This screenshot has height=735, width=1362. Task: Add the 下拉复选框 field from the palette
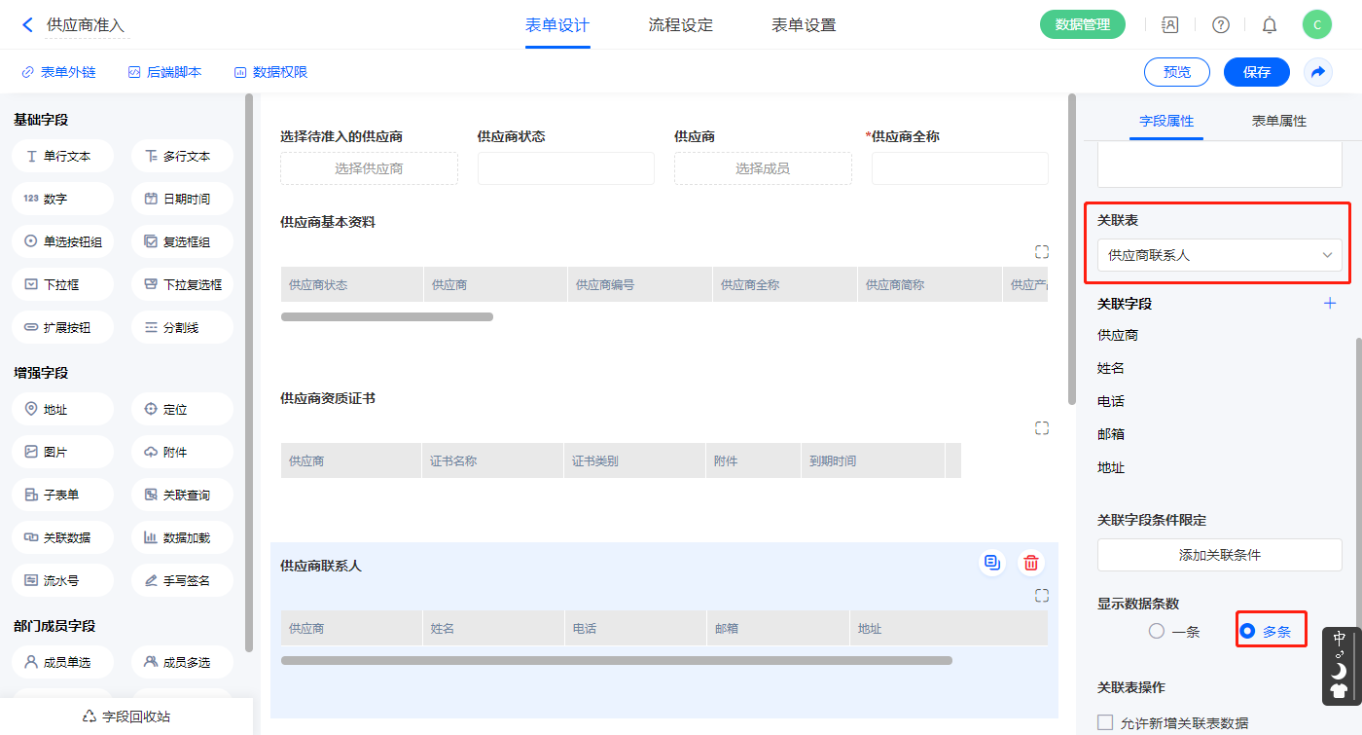pyautogui.click(x=182, y=285)
